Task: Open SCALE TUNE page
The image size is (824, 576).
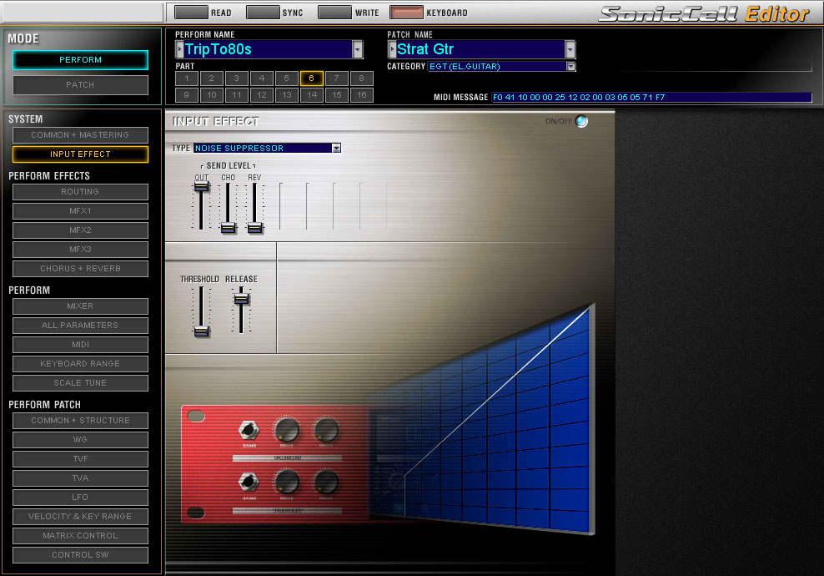Action: coord(80,383)
